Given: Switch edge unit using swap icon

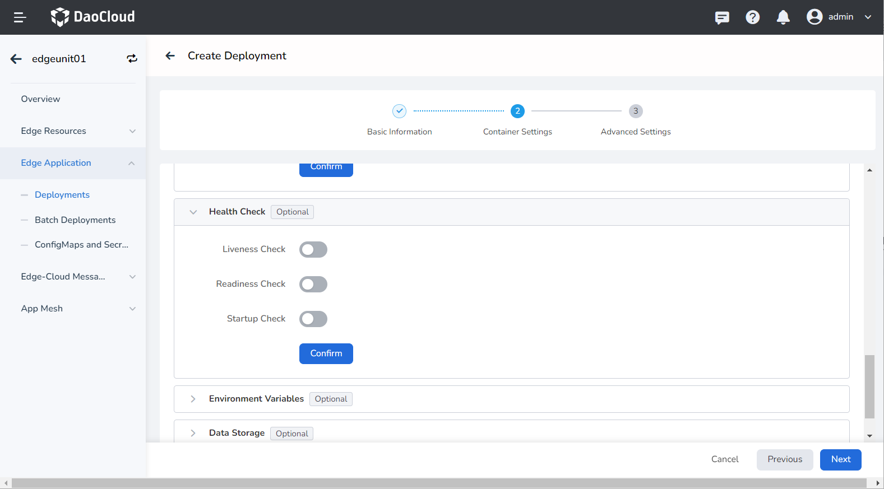Looking at the screenshot, I should pyautogui.click(x=132, y=59).
